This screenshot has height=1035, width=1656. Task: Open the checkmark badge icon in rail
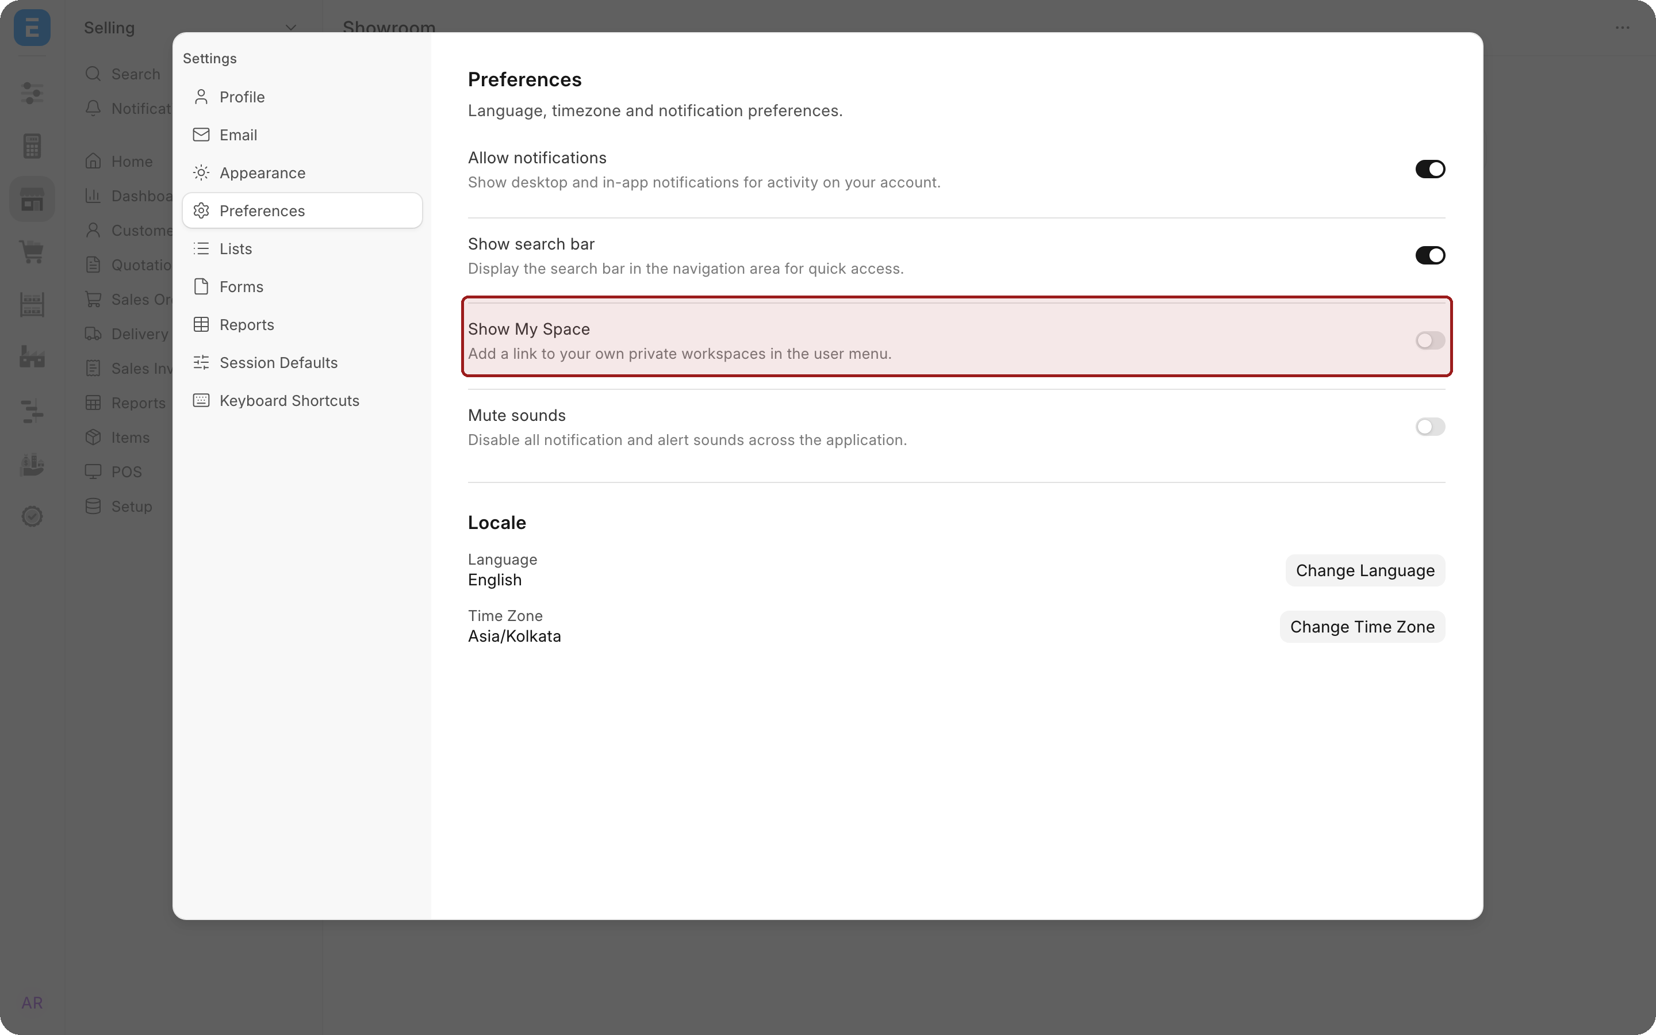(x=32, y=516)
